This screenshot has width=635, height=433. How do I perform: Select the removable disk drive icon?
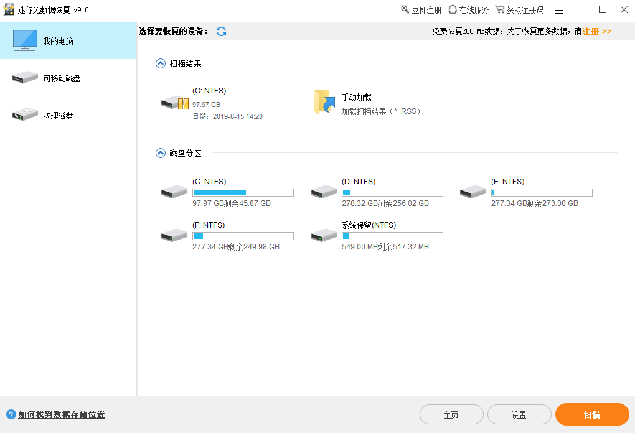[x=25, y=77]
